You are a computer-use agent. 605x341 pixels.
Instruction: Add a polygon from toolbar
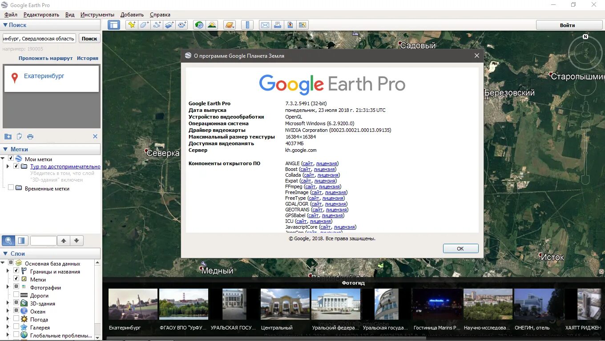pos(144,25)
